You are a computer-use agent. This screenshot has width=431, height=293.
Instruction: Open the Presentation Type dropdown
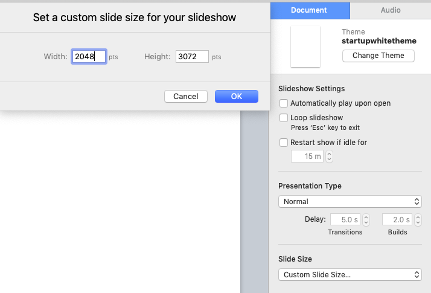(x=350, y=201)
